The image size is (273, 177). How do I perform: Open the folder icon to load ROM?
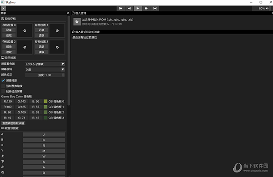[x=77, y=22]
